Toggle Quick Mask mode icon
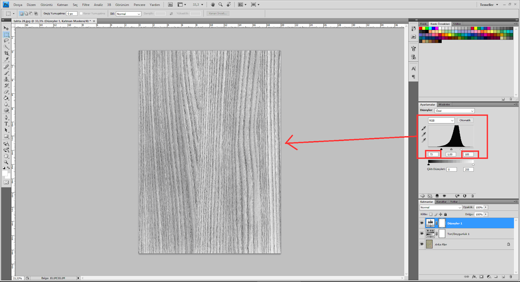Viewport: 520px width, 282px height. pyautogui.click(x=6, y=182)
